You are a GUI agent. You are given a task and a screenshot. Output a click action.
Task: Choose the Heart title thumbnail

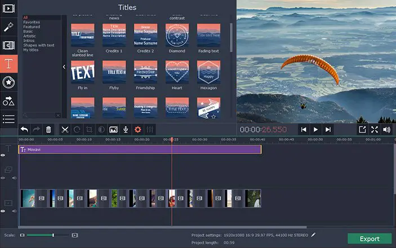tap(177, 71)
